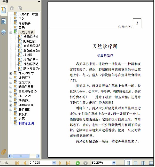Open bookmark 惊慌万状
Screen dimensions: 155x167
(x=25, y=82)
